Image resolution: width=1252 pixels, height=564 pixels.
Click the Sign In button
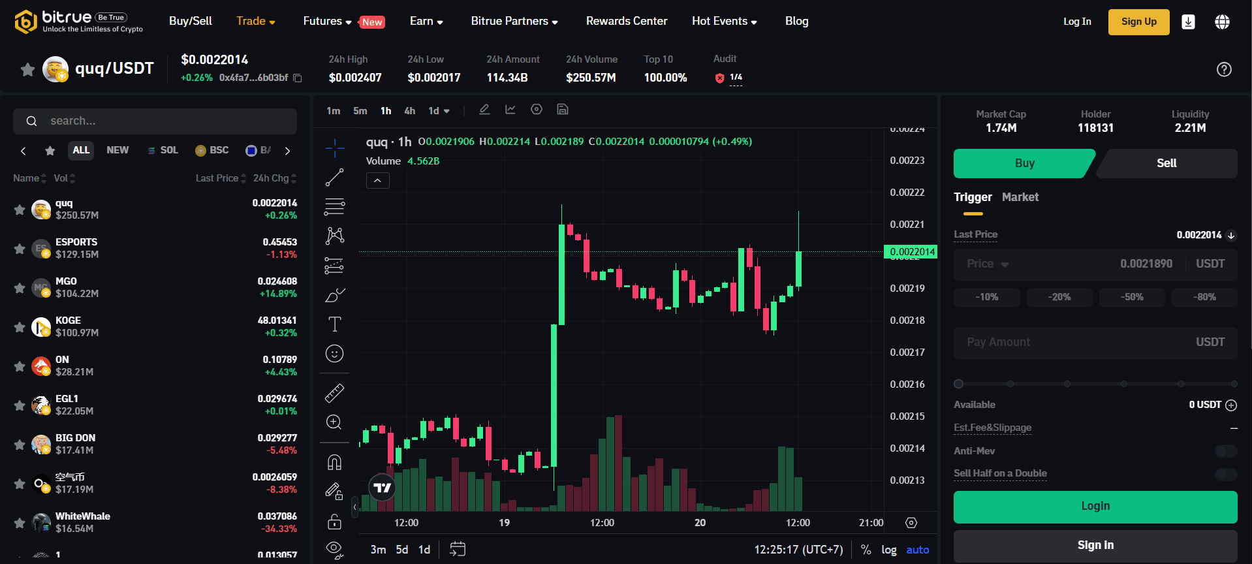point(1095,545)
